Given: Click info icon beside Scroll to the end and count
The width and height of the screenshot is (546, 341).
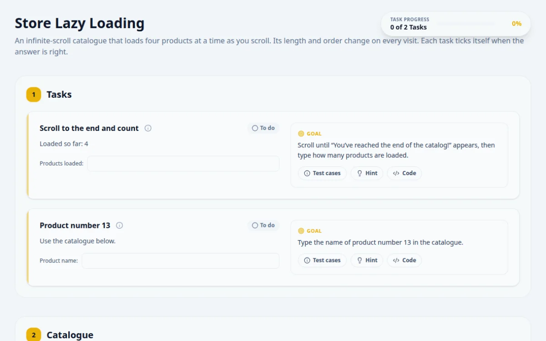Looking at the screenshot, I should (x=148, y=128).
